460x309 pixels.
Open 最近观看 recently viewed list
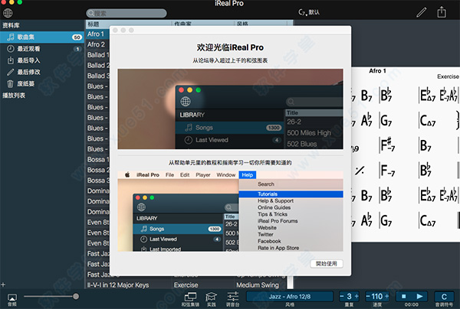(x=42, y=49)
